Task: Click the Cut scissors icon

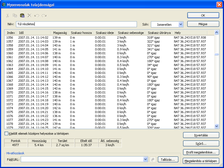Action: pyautogui.click(x=8, y=16)
